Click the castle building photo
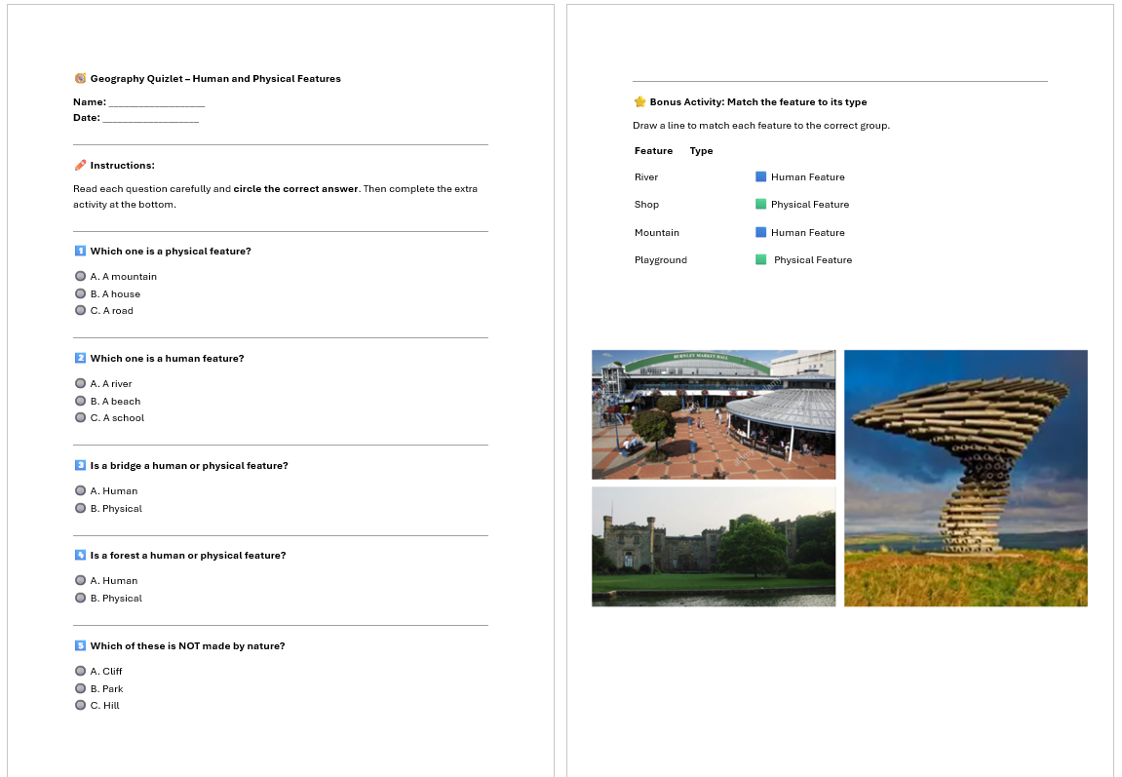Image resolution: width=1122 pixels, height=777 pixels. click(x=713, y=546)
